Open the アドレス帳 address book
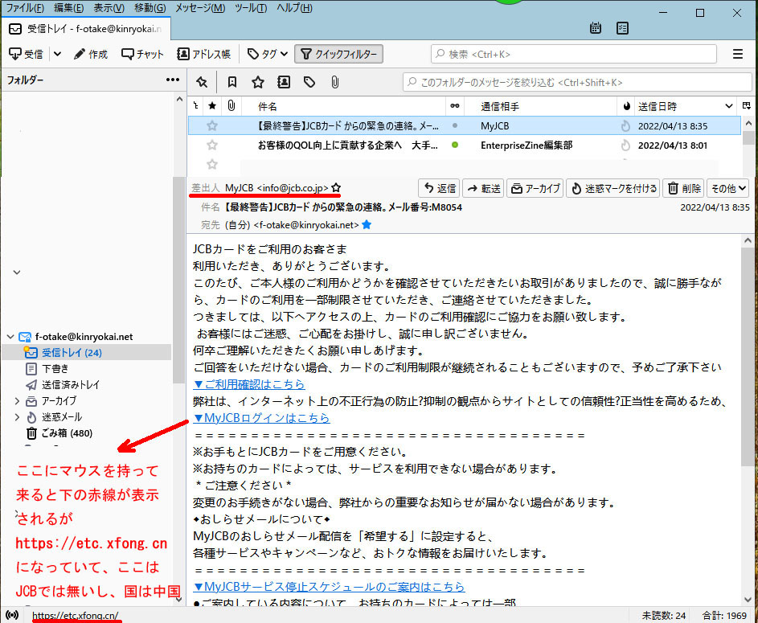 click(x=203, y=54)
